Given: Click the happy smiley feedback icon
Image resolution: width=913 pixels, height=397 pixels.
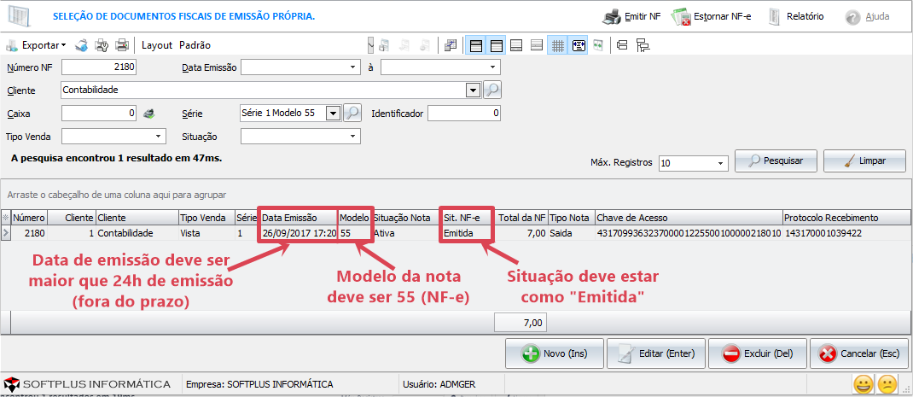Looking at the screenshot, I should point(864,384).
